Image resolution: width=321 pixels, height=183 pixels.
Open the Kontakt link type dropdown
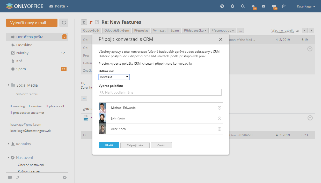click(114, 77)
